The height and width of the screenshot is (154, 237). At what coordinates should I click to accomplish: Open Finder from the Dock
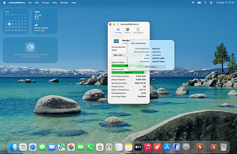14,147
